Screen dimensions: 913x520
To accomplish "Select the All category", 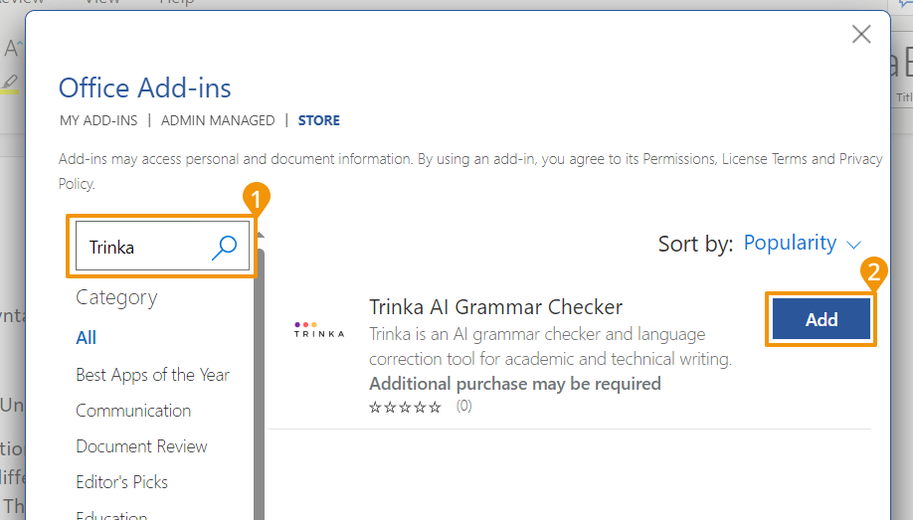I will 87,338.
